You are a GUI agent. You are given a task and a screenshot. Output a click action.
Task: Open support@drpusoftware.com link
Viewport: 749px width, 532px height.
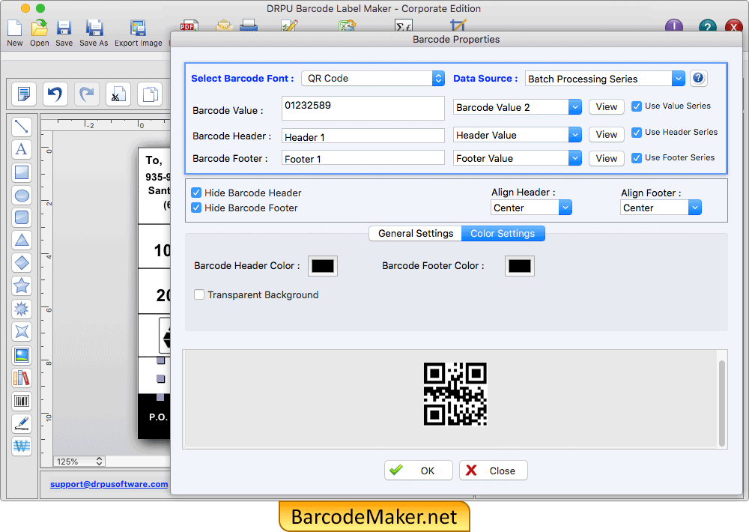click(x=109, y=484)
